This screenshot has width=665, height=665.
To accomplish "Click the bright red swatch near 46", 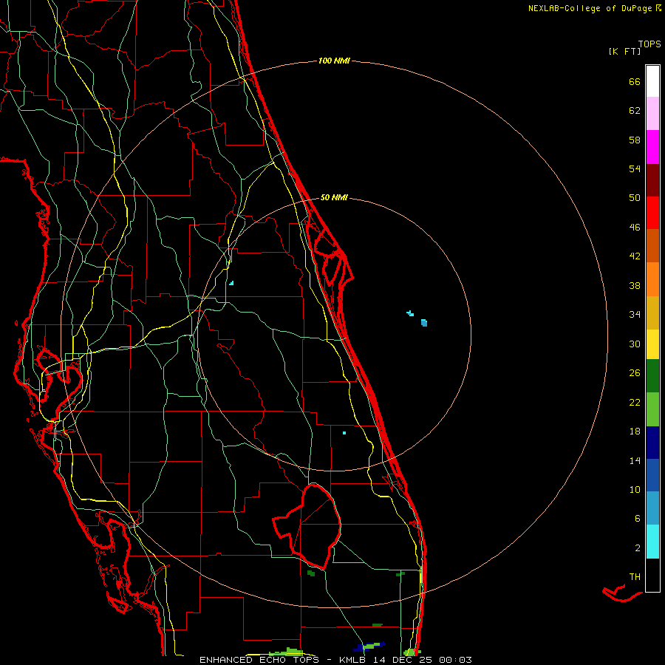I will [x=652, y=213].
